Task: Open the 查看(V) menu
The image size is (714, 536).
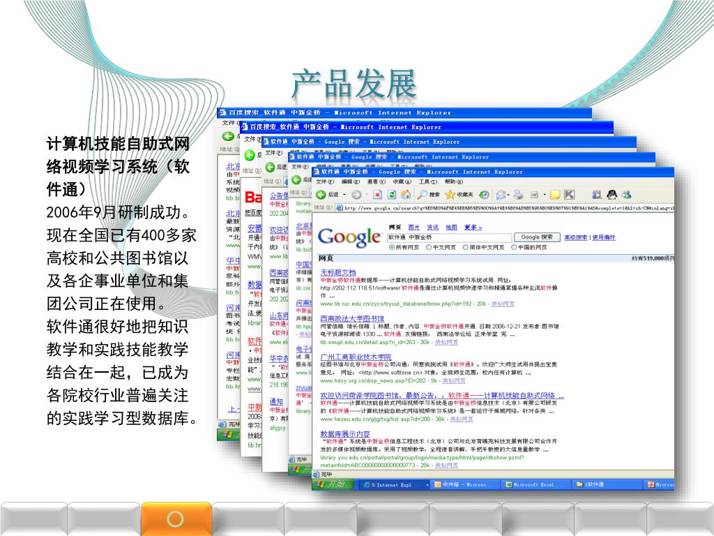Action: pos(376,181)
